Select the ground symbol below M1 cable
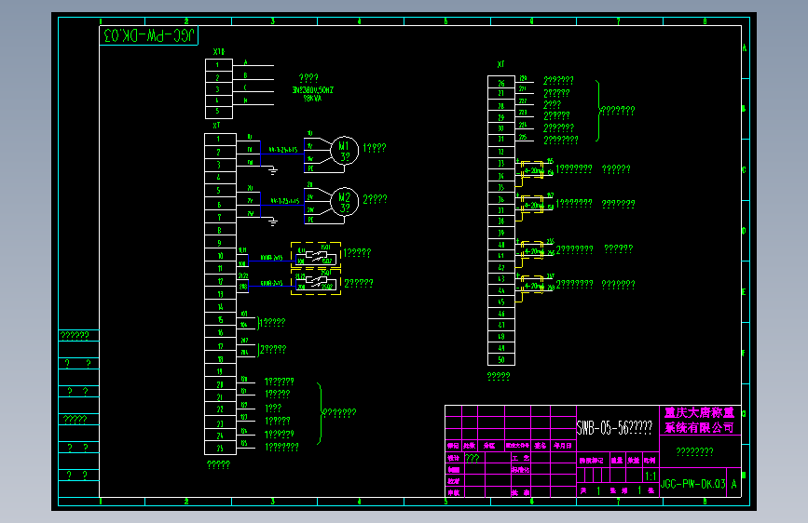This screenshot has height=523, width=808. click(x=273, y=170)
